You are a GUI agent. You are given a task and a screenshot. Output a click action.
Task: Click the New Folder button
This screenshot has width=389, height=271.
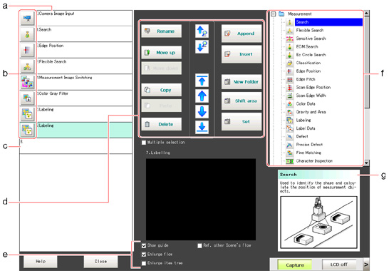(242, 82)
